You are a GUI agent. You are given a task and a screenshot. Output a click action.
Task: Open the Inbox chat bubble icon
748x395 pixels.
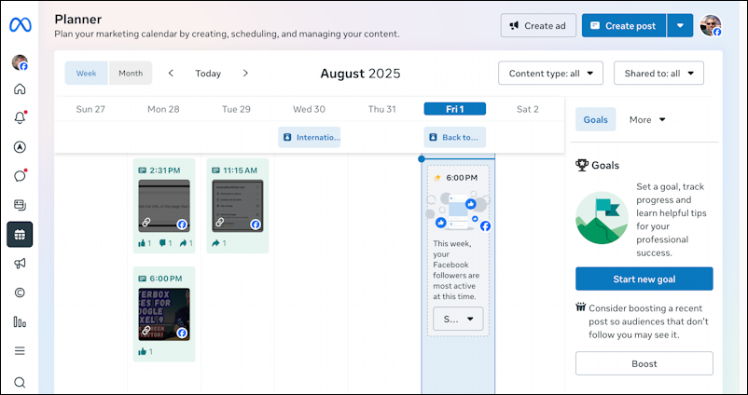click(20, 176)
